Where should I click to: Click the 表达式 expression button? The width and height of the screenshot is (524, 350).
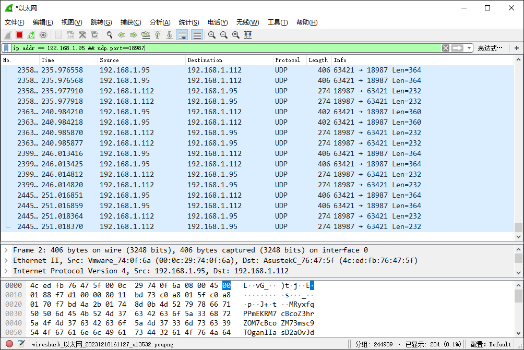(x=490, y=48)
